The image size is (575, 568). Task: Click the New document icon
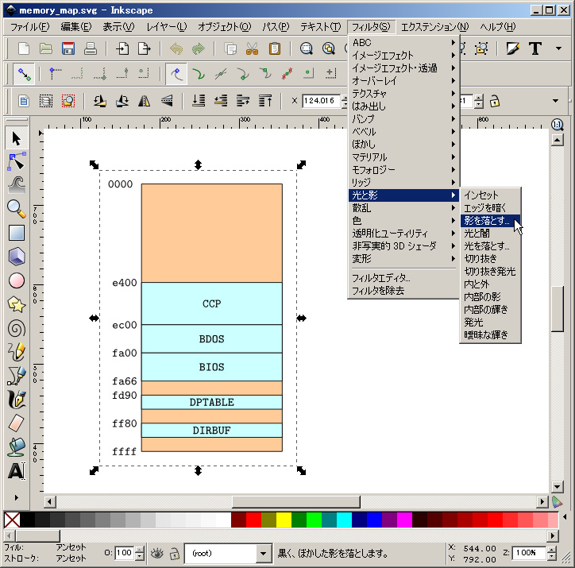24,48
